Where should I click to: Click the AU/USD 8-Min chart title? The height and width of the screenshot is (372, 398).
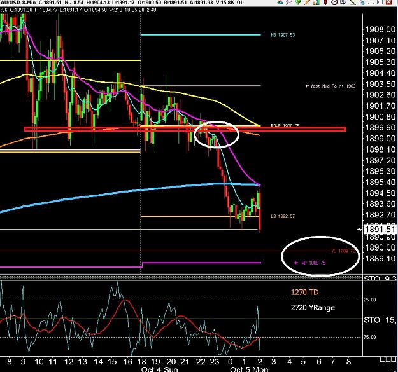click(x=18, y=3)
